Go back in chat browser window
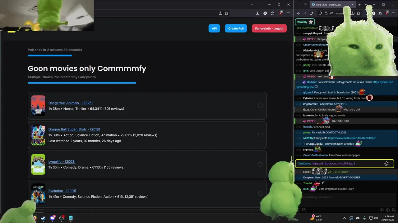The height and width of the screenshot is (223, 398). coord(299,13)
